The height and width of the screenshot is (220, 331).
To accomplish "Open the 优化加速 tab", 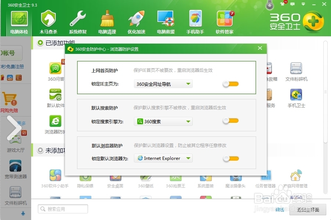I will (x=137, y=23).
